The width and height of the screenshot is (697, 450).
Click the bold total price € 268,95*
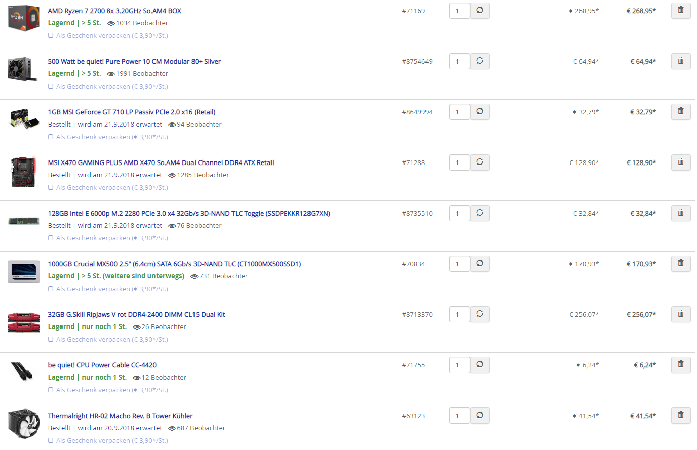coord(641,11)
